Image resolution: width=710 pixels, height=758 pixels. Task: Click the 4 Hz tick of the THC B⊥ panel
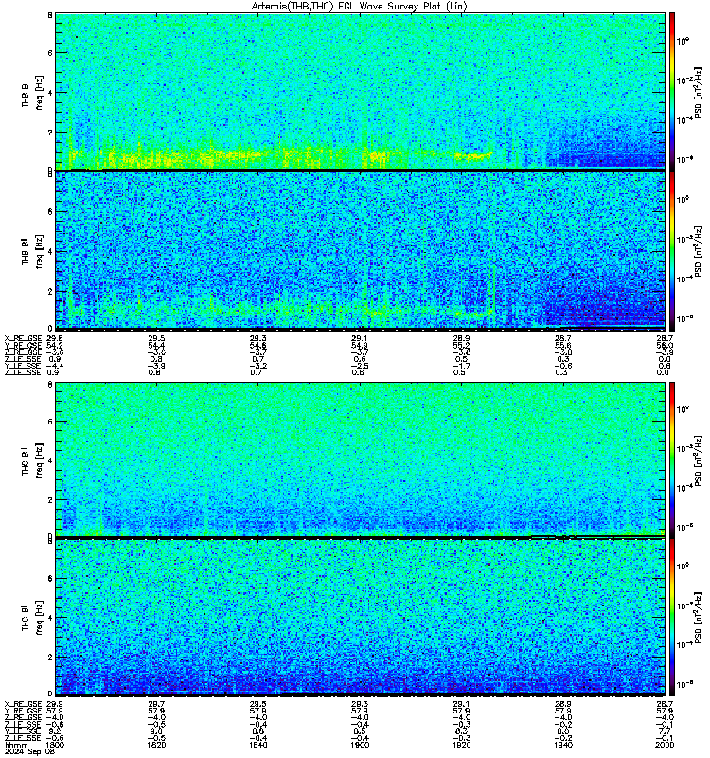[50, 460]
